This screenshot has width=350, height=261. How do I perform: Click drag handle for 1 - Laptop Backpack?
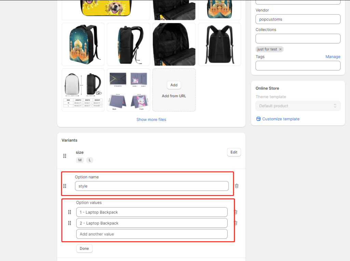point(70,212)
